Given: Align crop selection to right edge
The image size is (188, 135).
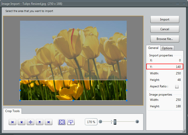Looking at the screenshot, I should coord(49,122).
